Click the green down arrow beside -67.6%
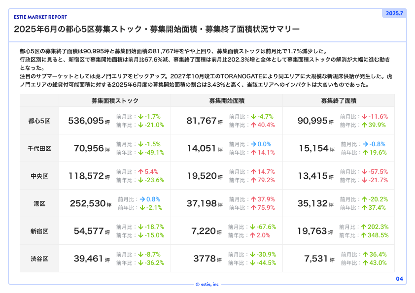The image size is (415, 293). [x=253, y=227]
